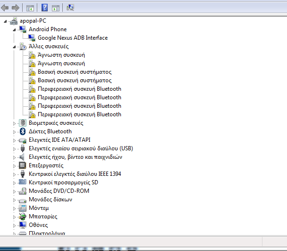Click the Back arrow in the toolbar
Screen dimensions: 287x251
coord(6,8)
